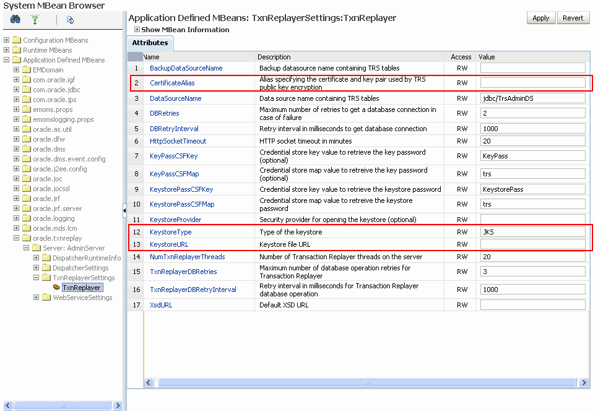Click the TxnReplayer bean icon
The image size is (598, 412).
[56, 287]
